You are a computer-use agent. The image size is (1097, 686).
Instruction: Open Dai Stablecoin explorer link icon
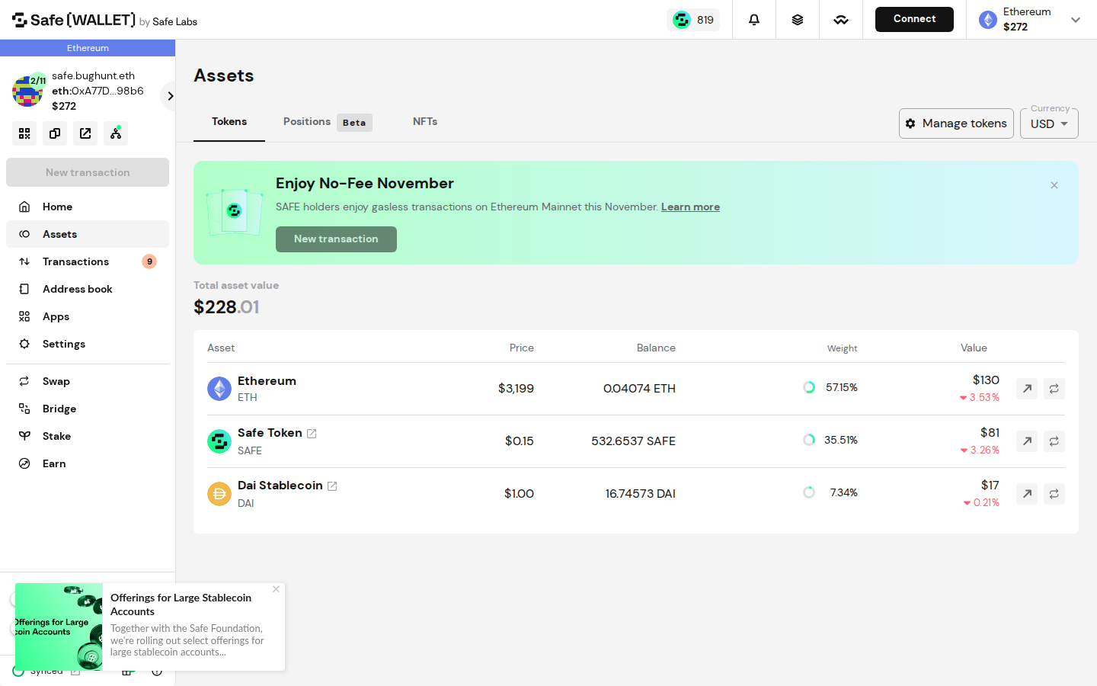[332, 486]
